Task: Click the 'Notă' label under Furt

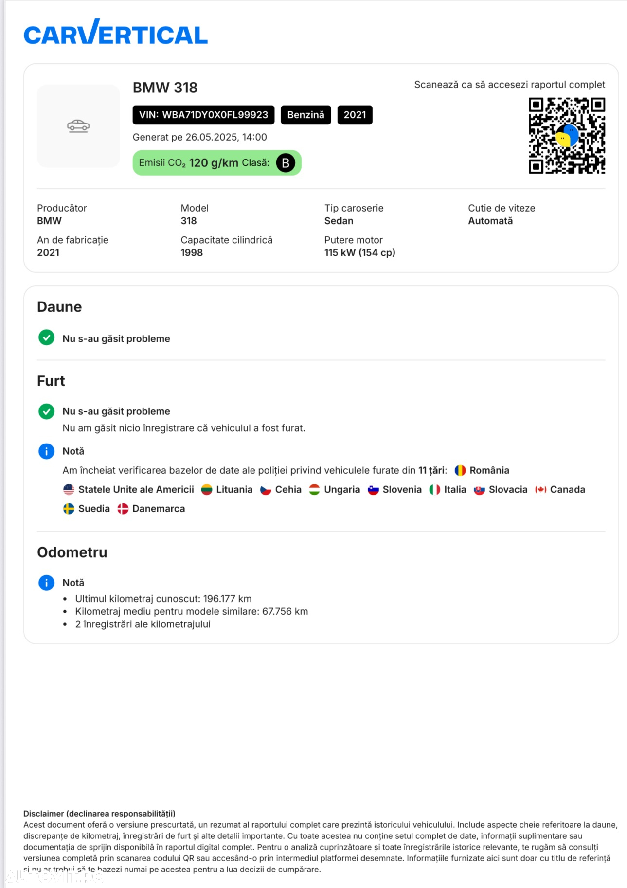Action: 73,451
